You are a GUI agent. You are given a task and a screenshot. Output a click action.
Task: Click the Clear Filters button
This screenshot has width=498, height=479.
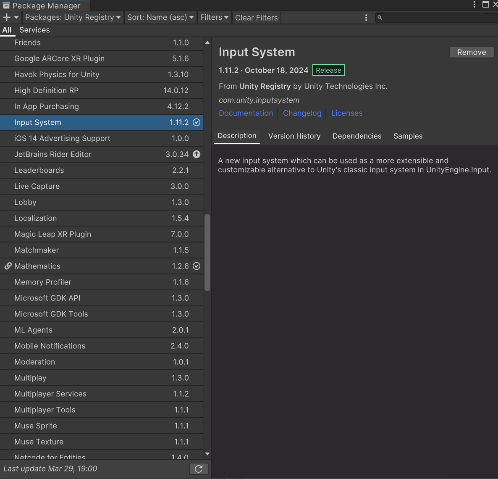(x=256, y=18)
